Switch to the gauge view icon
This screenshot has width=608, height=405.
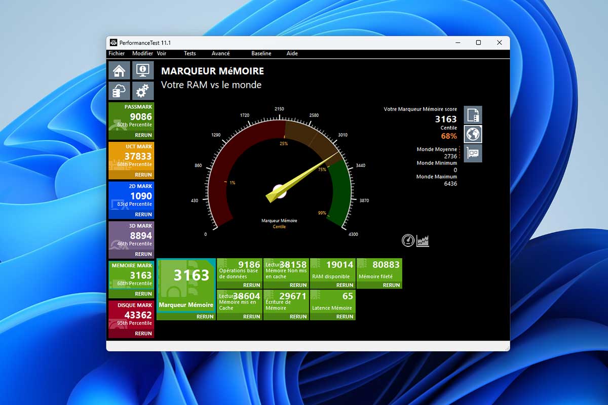[x=408, y=240]
